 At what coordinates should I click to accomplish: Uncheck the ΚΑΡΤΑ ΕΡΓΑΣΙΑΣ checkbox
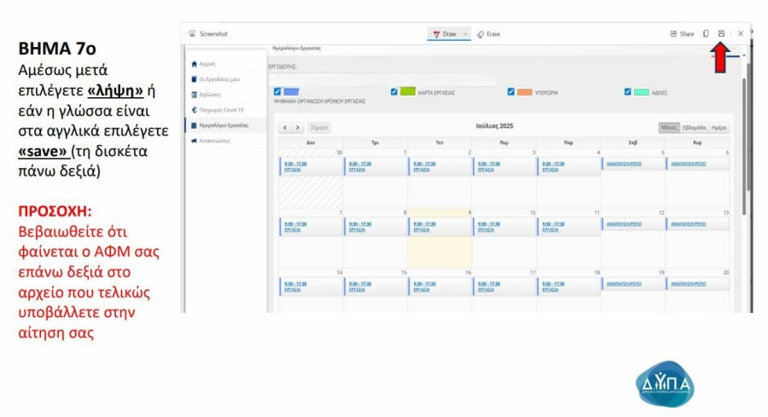click(393, 91)
